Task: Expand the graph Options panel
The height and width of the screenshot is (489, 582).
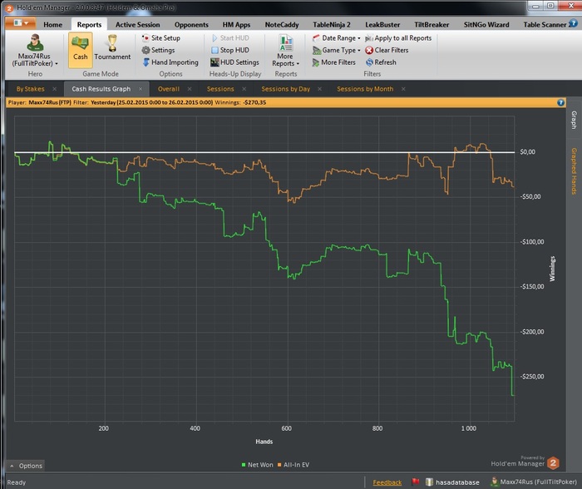Action: pos(26,466)
